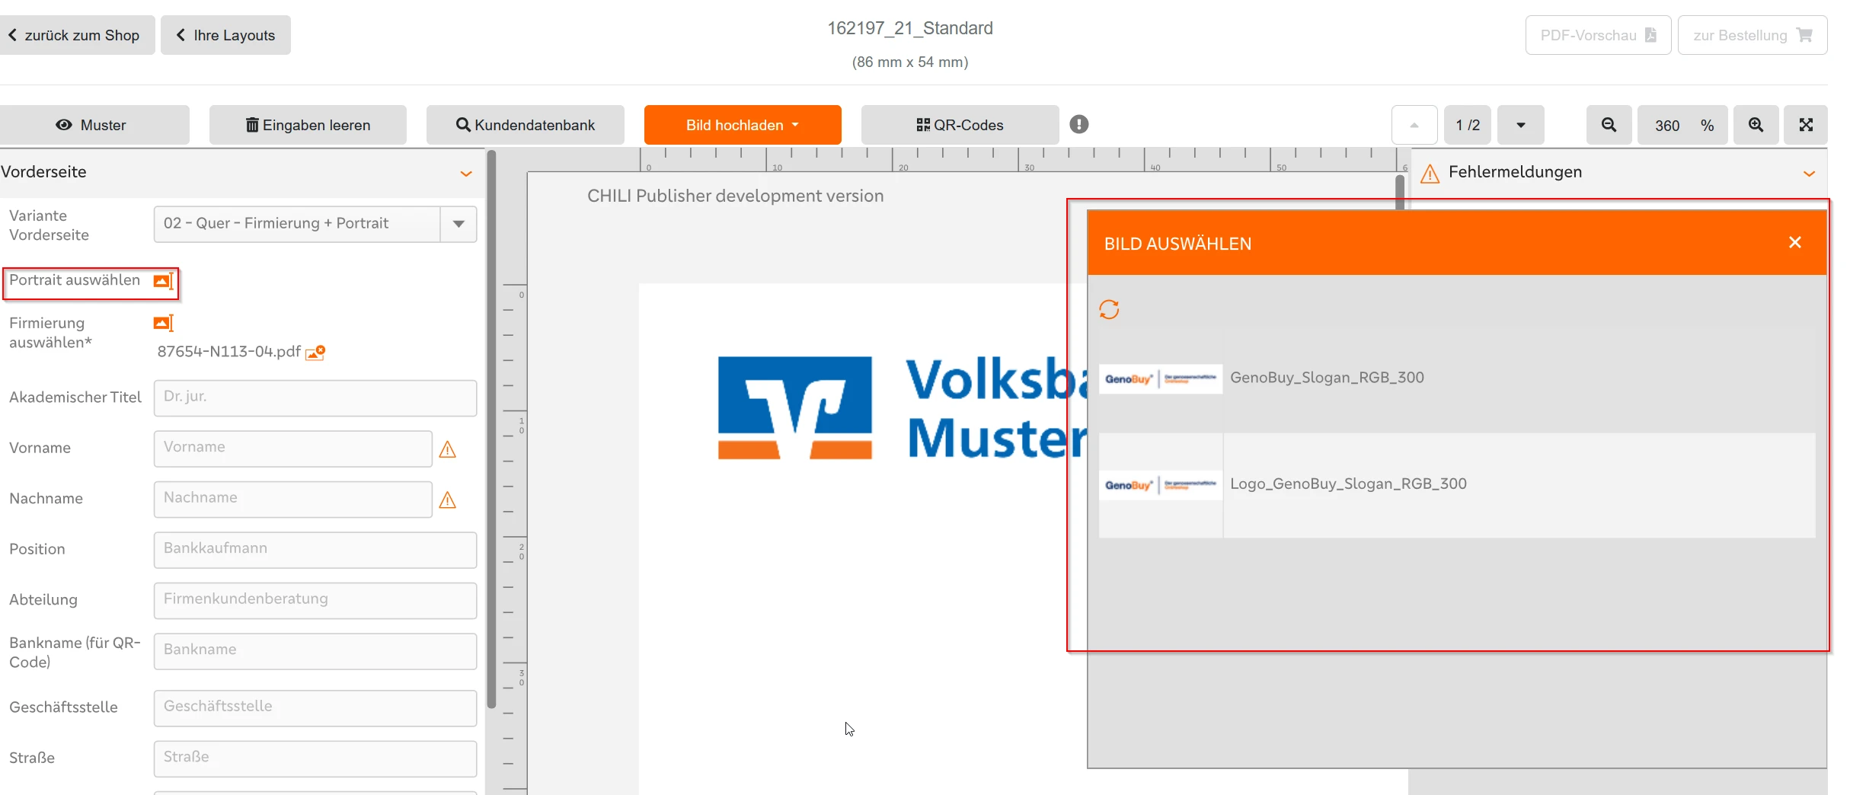Open the Variante Vorderseite dropdown
Viewport: 1850px width, 795px height.
(459, 224)
